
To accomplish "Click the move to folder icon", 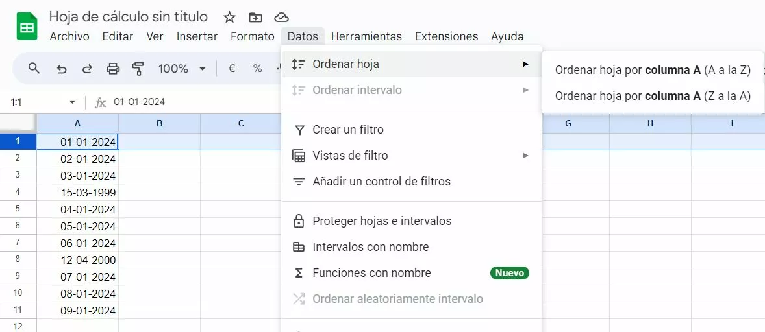I will tap(256, 18).
